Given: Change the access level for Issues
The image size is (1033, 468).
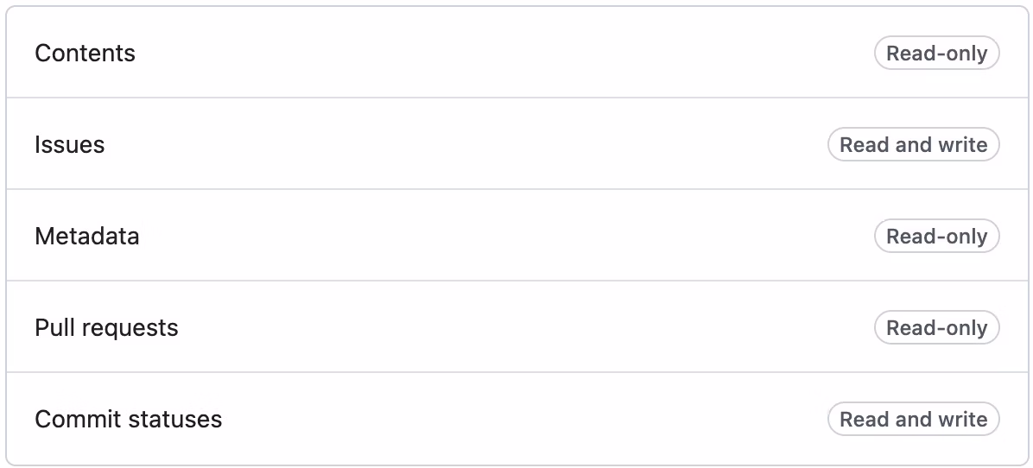Looking at the screenshot, I should (x=913, y=145).
